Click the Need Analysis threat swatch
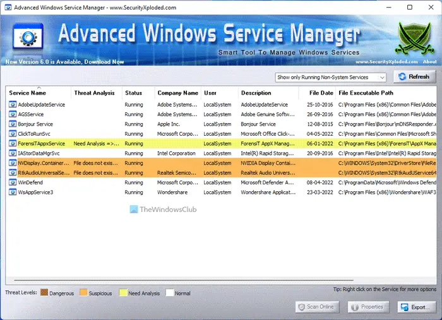The width and height of the screenshot is (442, 320). click(123, 292)
